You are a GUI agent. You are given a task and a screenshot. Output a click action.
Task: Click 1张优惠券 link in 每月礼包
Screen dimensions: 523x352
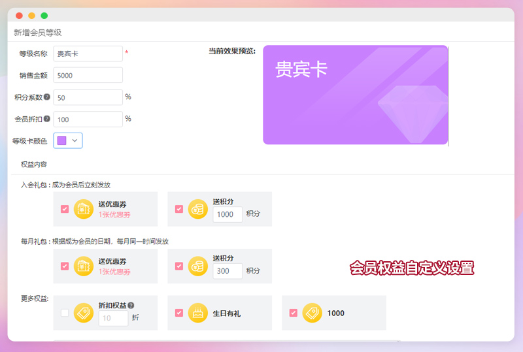pyautogui.click(x=114, y=272)
